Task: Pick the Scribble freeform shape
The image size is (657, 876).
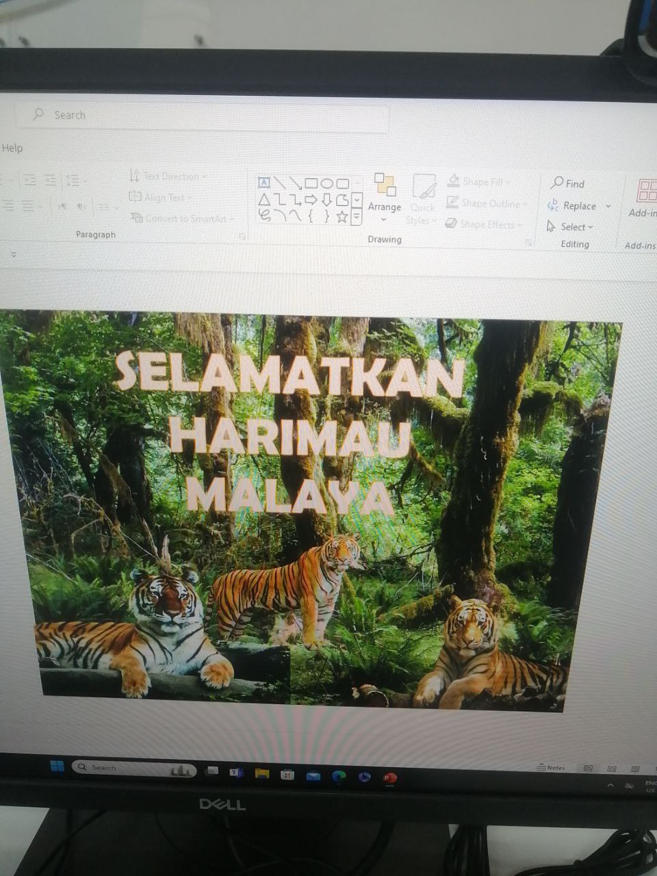Action: (x=264, y=215)
